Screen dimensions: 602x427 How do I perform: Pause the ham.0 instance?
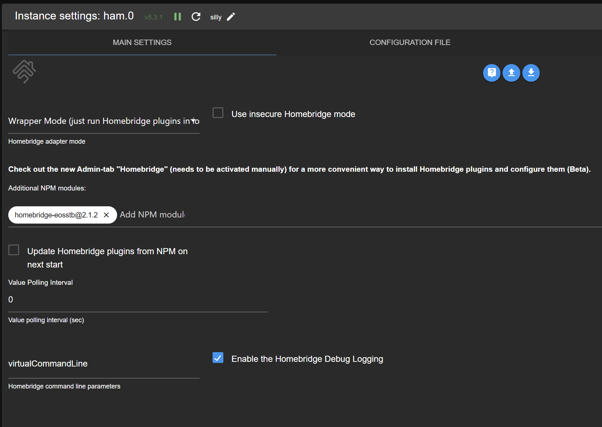[x=178, y=17]
